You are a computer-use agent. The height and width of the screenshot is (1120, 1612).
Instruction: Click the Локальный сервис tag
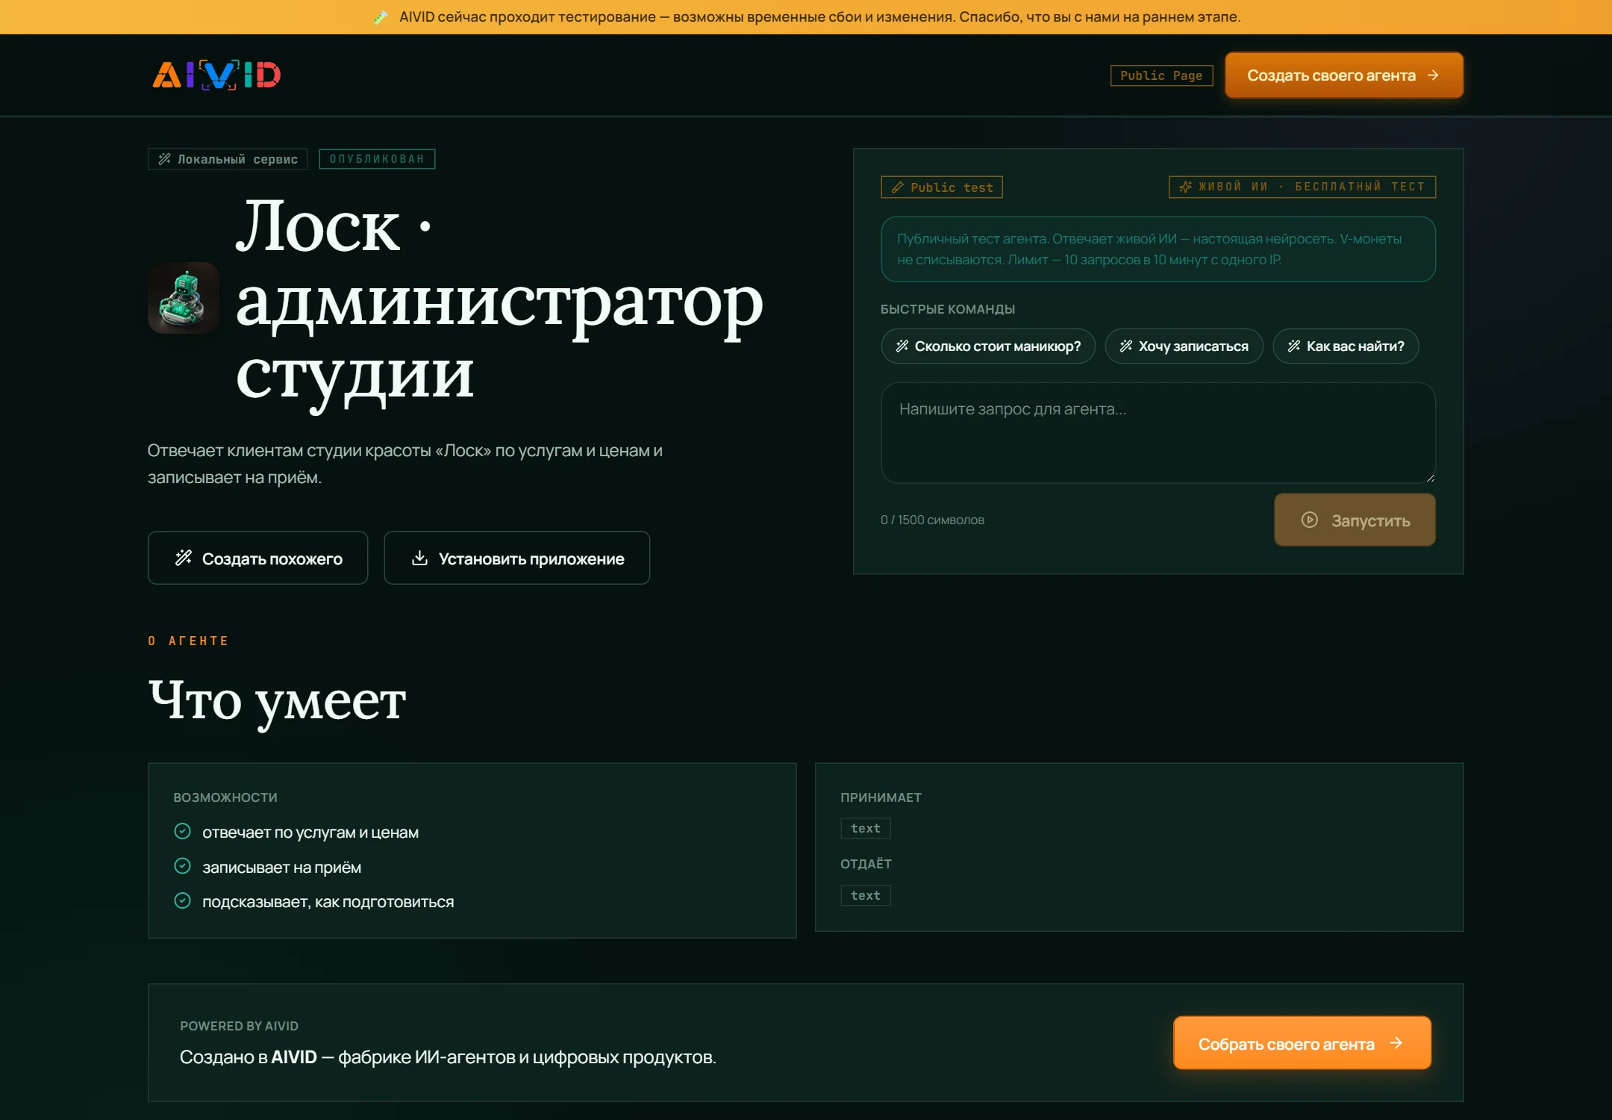[228, 159]
